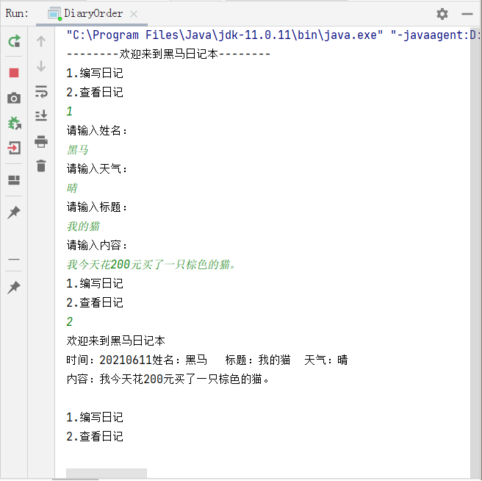Click the red Exit arrow icon
The image size is (482, 481).
tap(14, 149)
